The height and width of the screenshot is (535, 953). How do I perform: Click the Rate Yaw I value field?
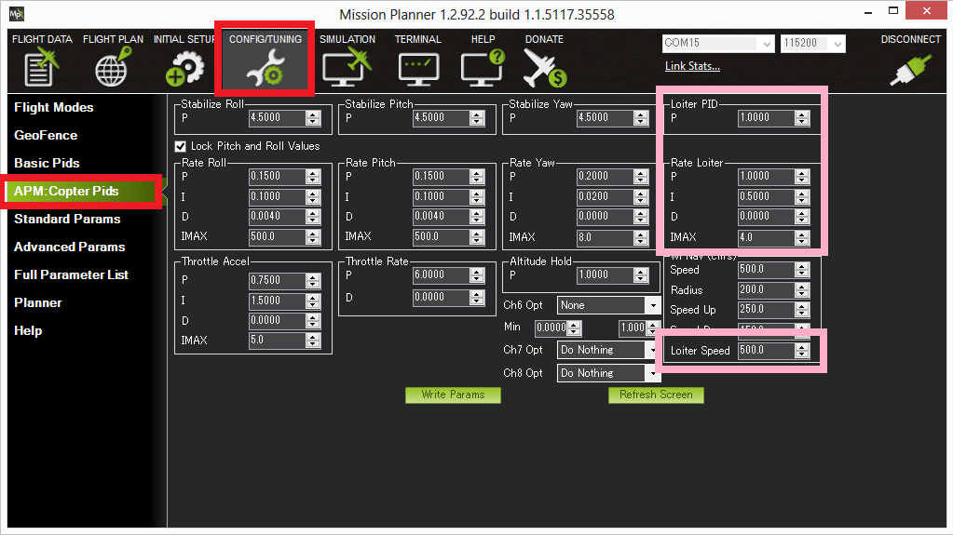606,196
